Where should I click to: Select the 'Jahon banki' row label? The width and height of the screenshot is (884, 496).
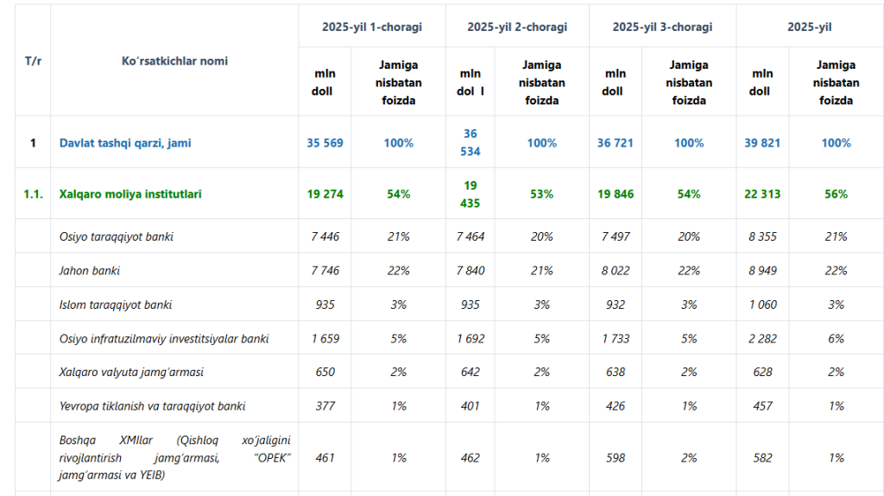pyautogui.click(x=89, y=271)
